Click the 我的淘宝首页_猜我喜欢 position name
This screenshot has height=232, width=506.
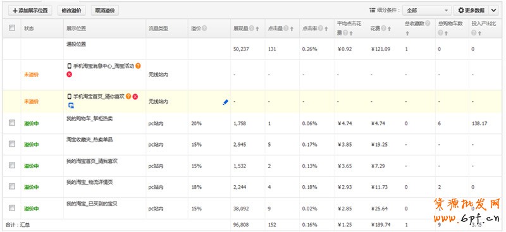pos(92,161)
